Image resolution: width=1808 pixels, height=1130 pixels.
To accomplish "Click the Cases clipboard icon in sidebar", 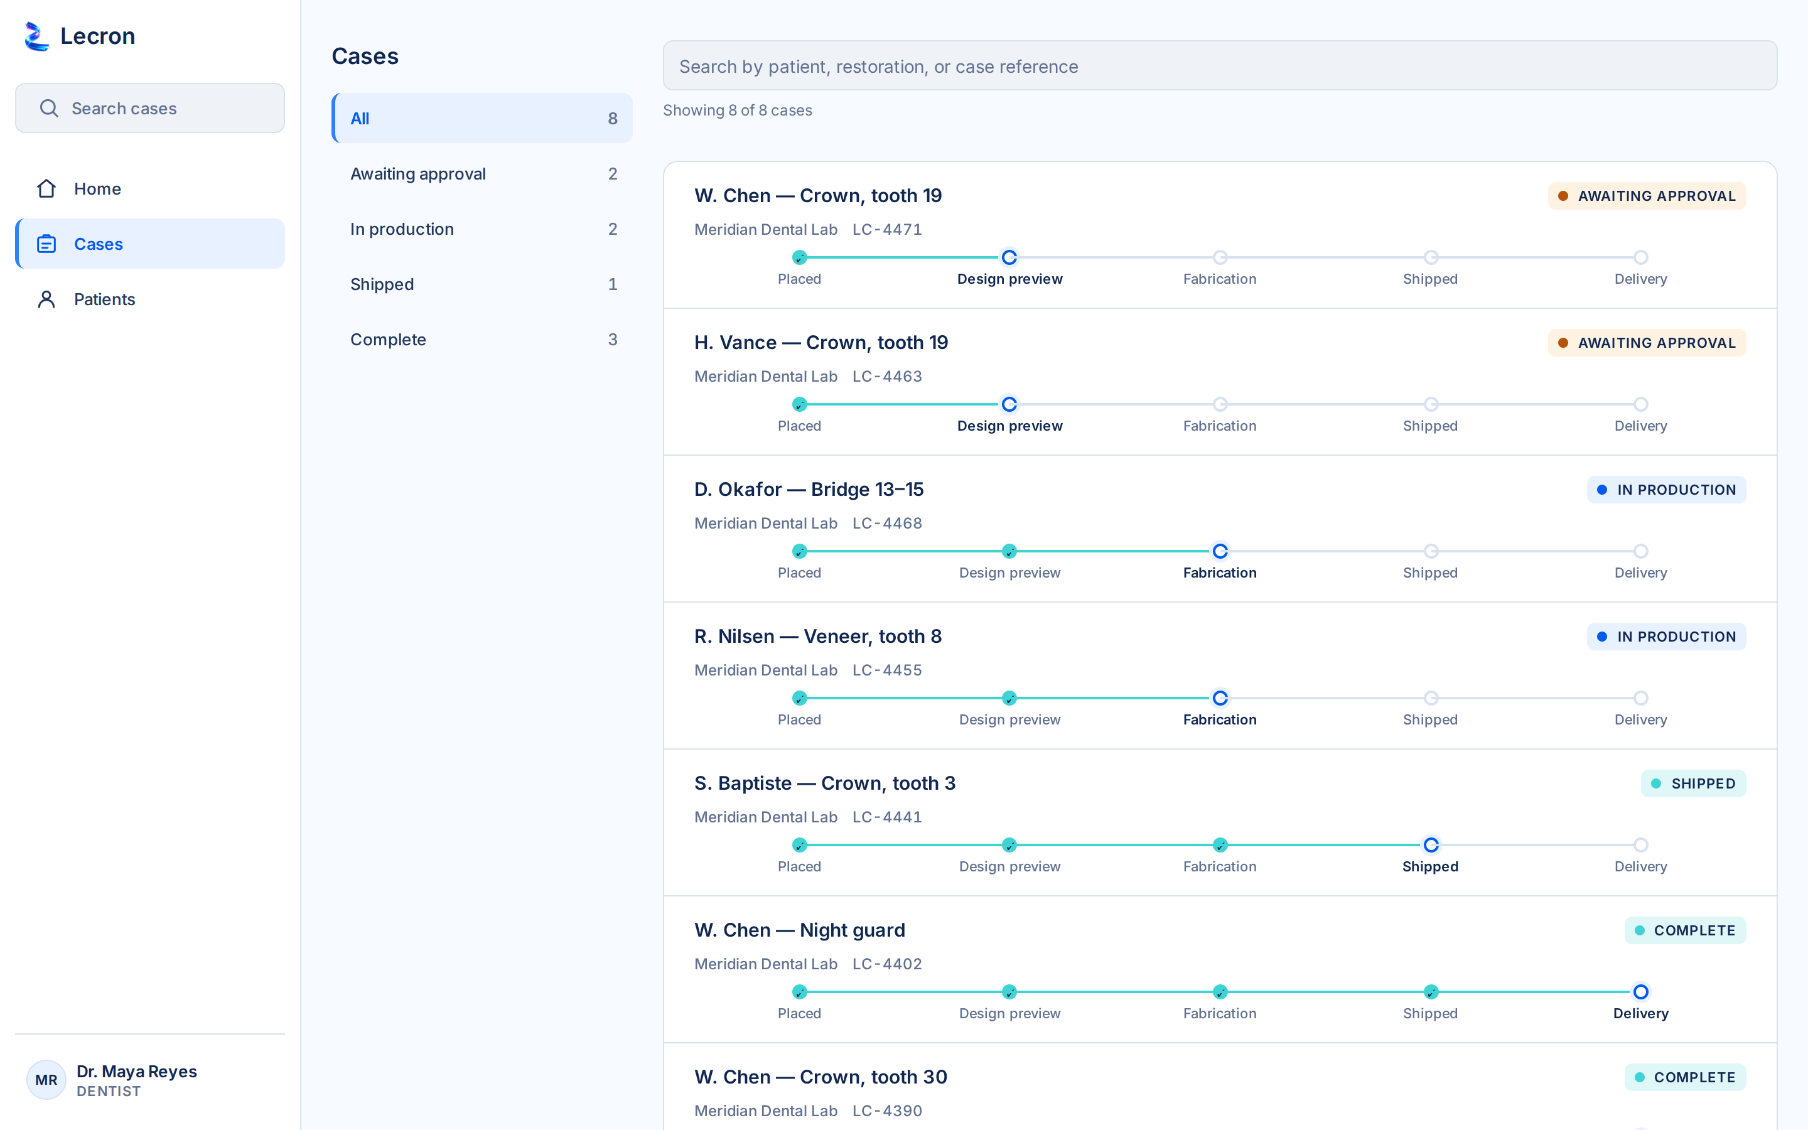I will [x=46, y=244].
